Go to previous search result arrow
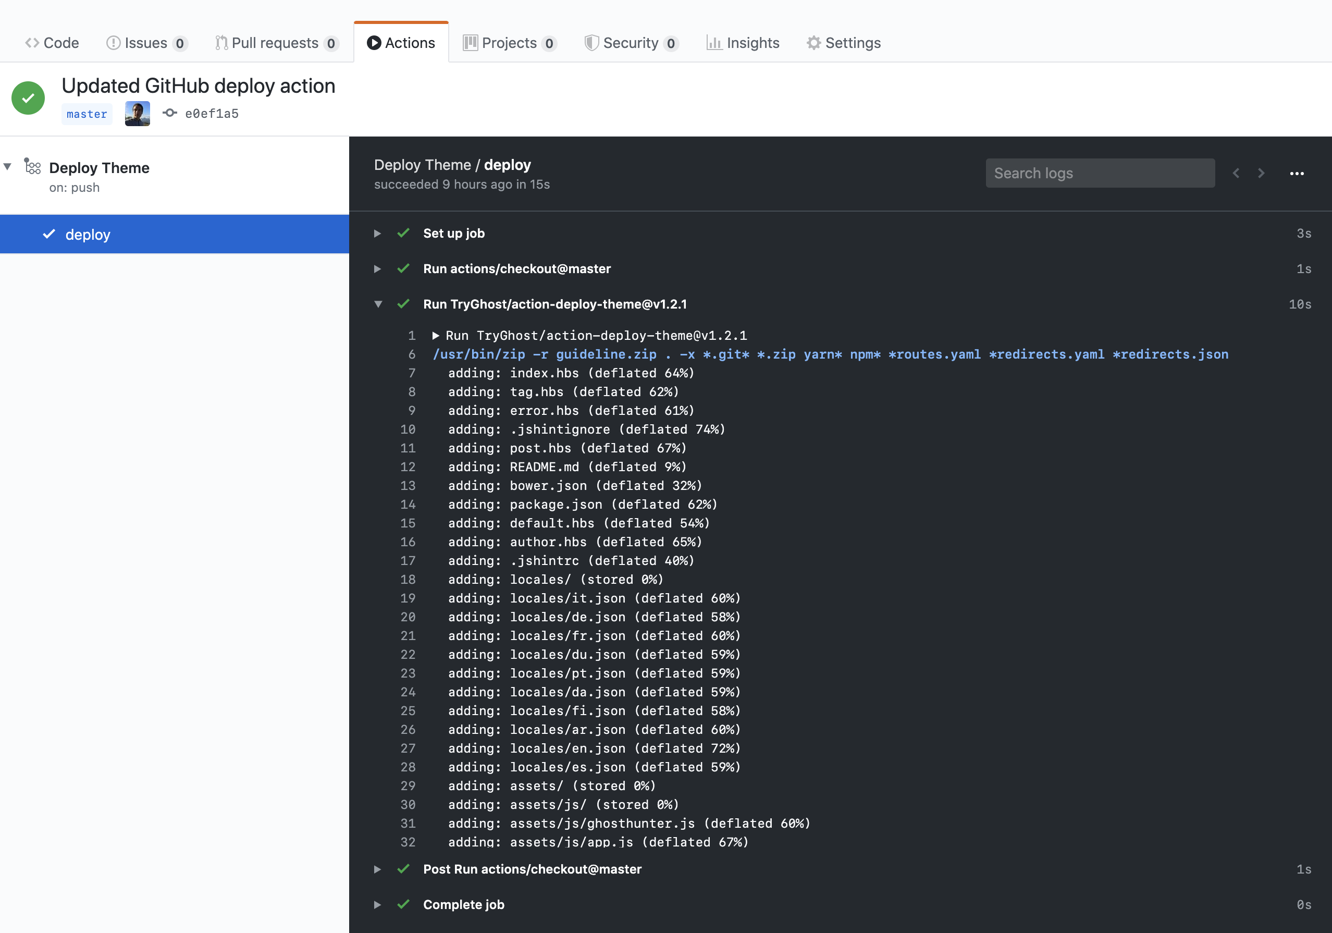The width and height of the screenshot is (1332, 933). [1236, 174]
